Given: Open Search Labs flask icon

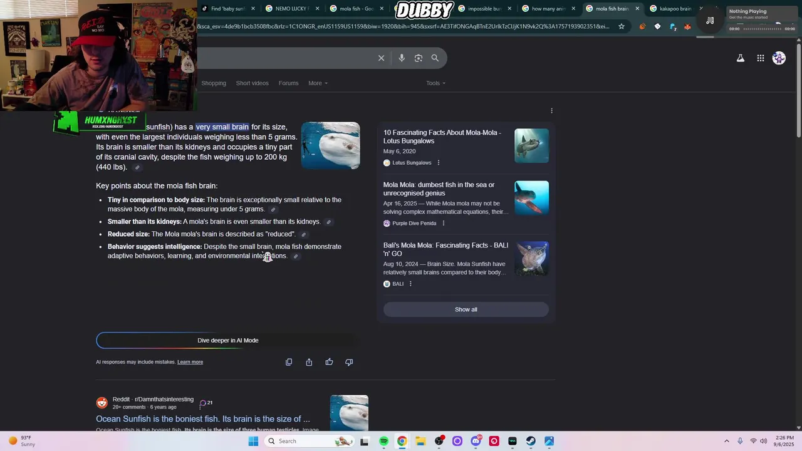Looking at the screenshot, I should (741, 58).
